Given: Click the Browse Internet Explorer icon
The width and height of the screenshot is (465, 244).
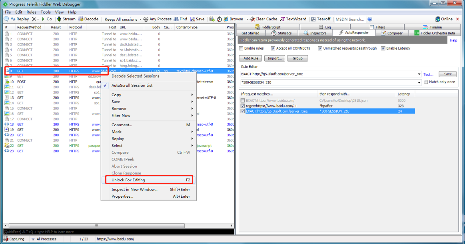Looking at the screenshot, I should (x=226, y=19).
